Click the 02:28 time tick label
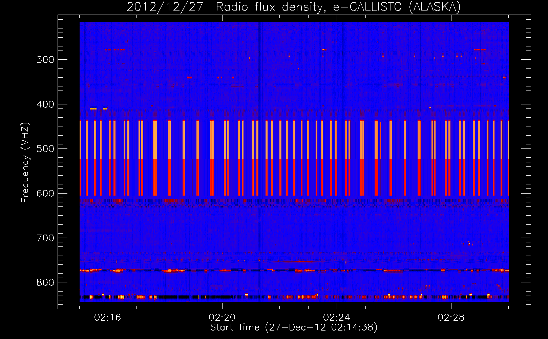The height and width of the screenshot is (339, 548). (451, 318)
